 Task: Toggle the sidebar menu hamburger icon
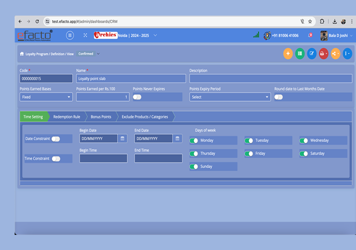(70, 35)
